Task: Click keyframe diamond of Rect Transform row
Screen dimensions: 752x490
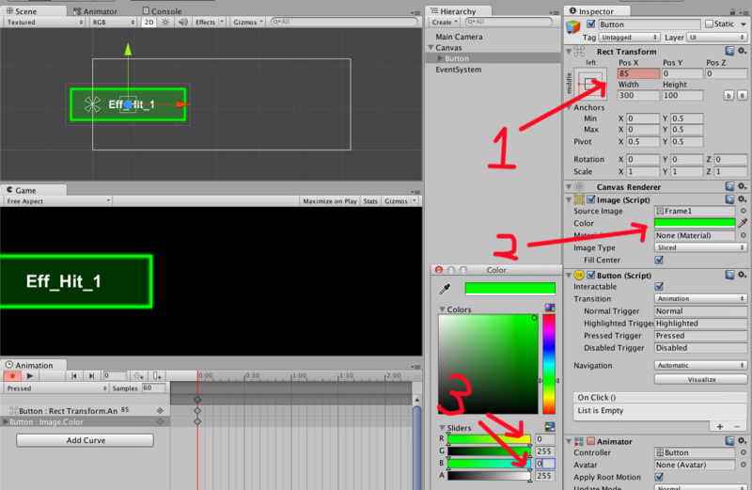Action: (197, 411)
